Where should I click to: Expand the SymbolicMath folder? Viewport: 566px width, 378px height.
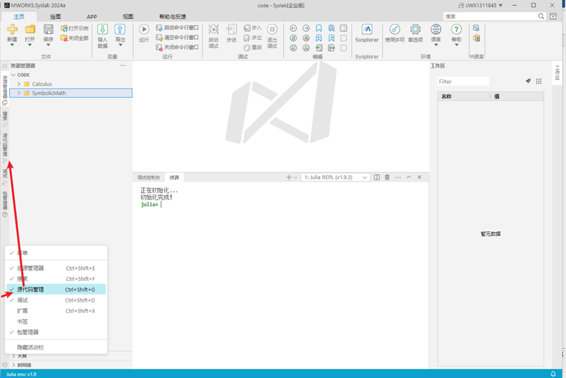(x=19, y=93)
